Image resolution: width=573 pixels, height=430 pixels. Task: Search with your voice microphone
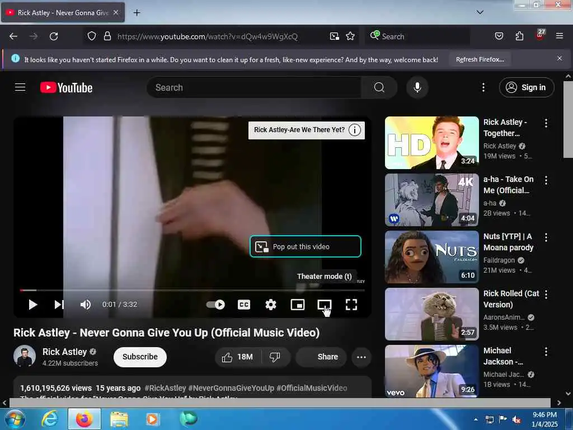tap(417, 87)
